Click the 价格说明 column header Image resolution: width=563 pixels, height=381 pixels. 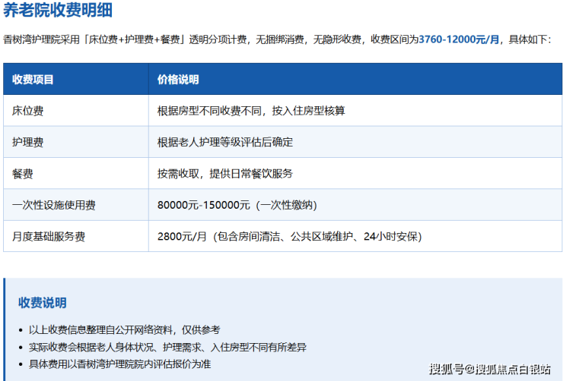click(355, 79)
